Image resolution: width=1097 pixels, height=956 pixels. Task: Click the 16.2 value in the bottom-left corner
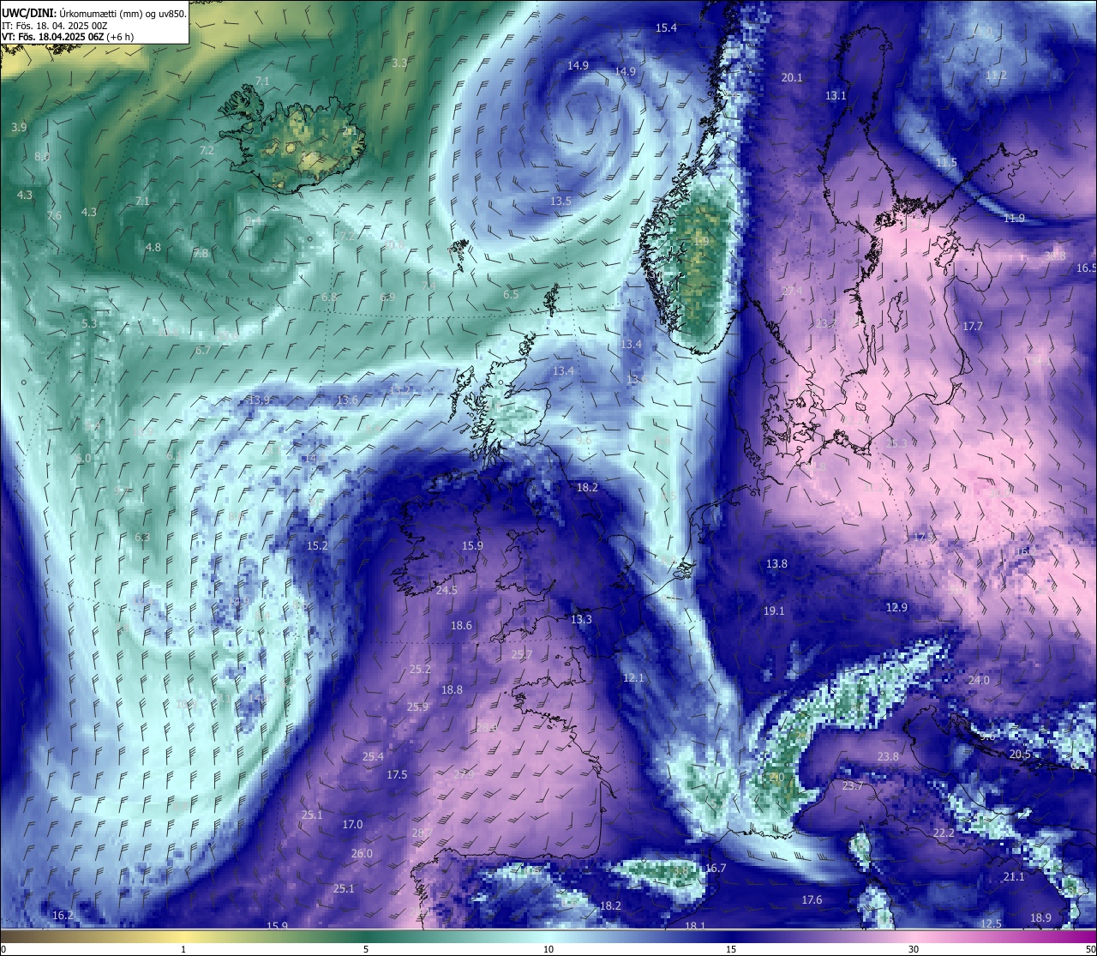[63, 916]
